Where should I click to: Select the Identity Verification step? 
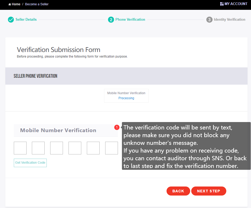tap(229, 20)
